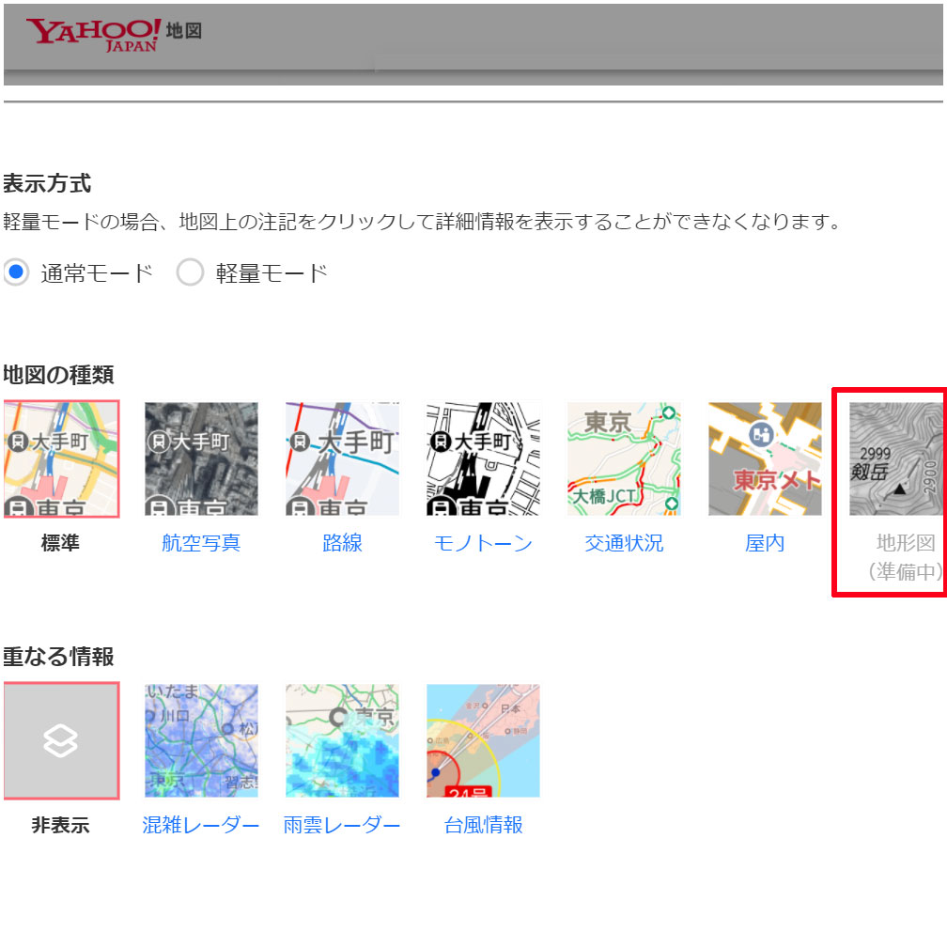Select the 通常モード radio button
The height and width of the screenshot is (947, 947).
16,272
